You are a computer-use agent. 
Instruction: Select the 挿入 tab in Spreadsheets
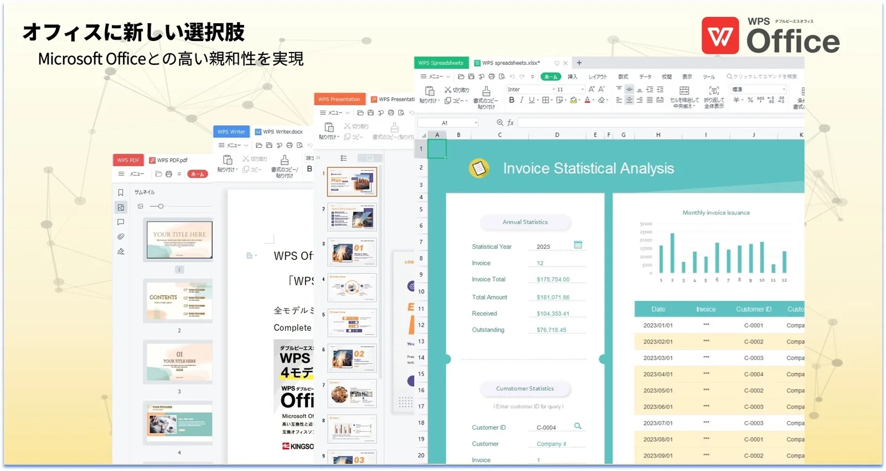pyautogui.click(x=573, y=76)
